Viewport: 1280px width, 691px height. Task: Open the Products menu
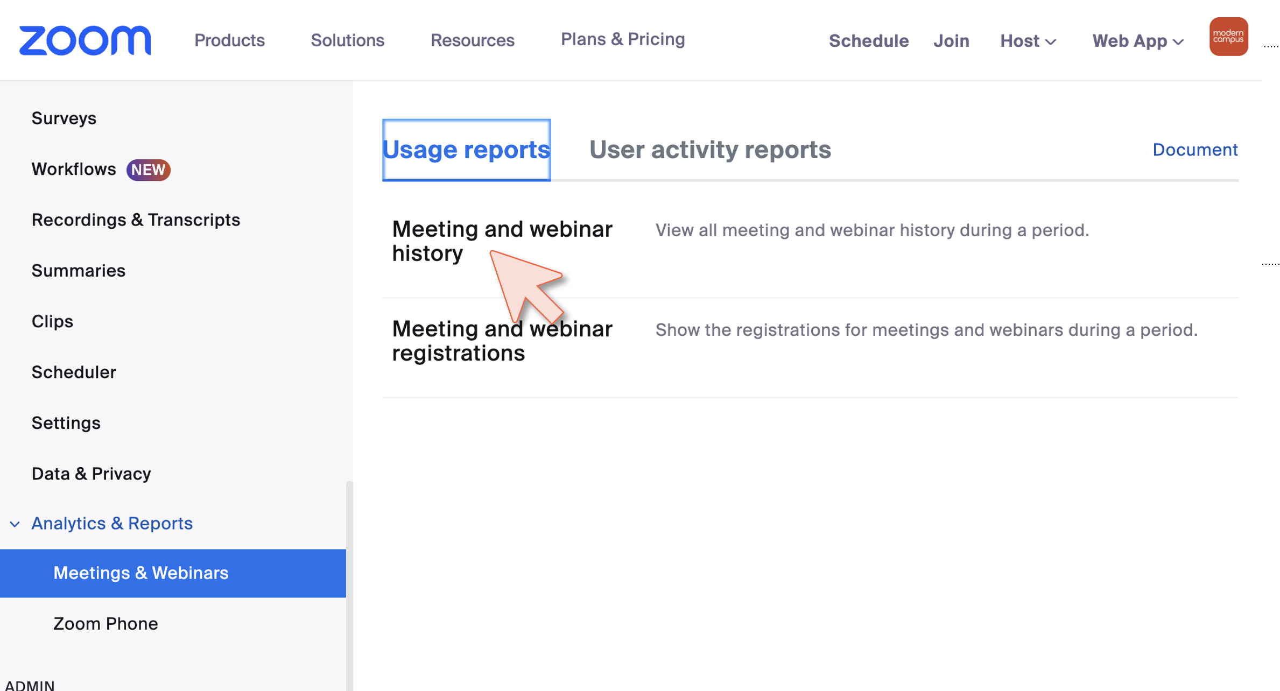click(x=229, y=40)
